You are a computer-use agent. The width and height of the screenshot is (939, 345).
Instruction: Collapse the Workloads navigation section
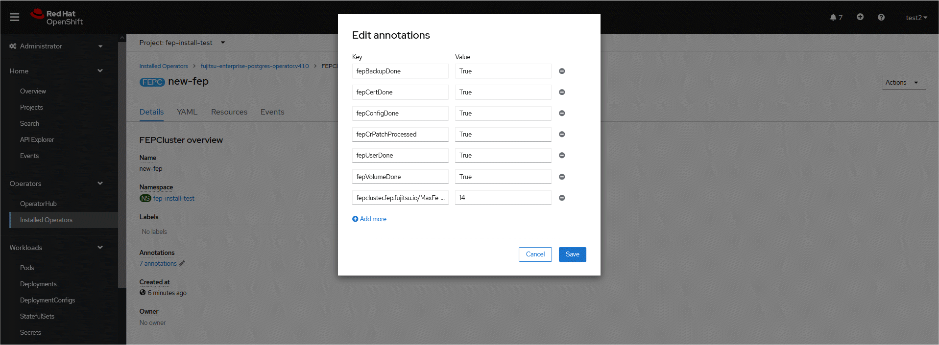point(56,248)
